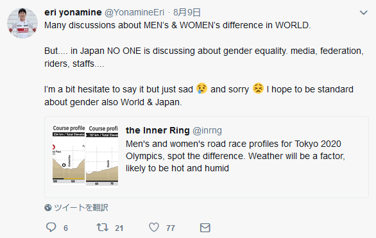Click the Inner Ring quoted author name
This screenshot has width=376, height=238.
158,130
